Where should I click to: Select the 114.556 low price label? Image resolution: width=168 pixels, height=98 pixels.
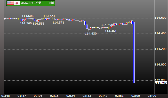[38, 24]
